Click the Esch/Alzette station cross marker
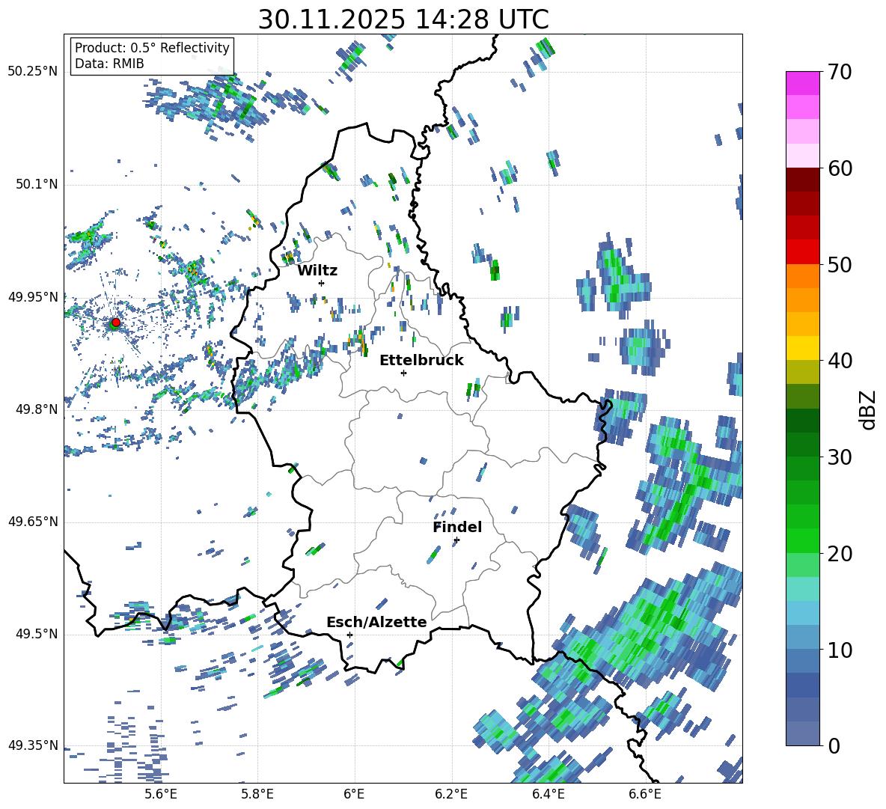 click(x=349, y=635)
